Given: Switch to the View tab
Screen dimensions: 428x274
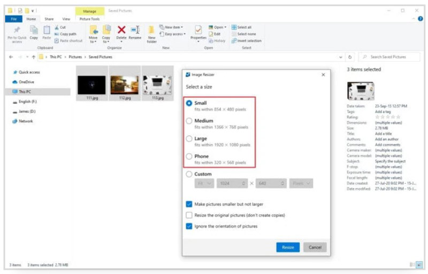Looking at the screenshot, I should tap(66, 19).
